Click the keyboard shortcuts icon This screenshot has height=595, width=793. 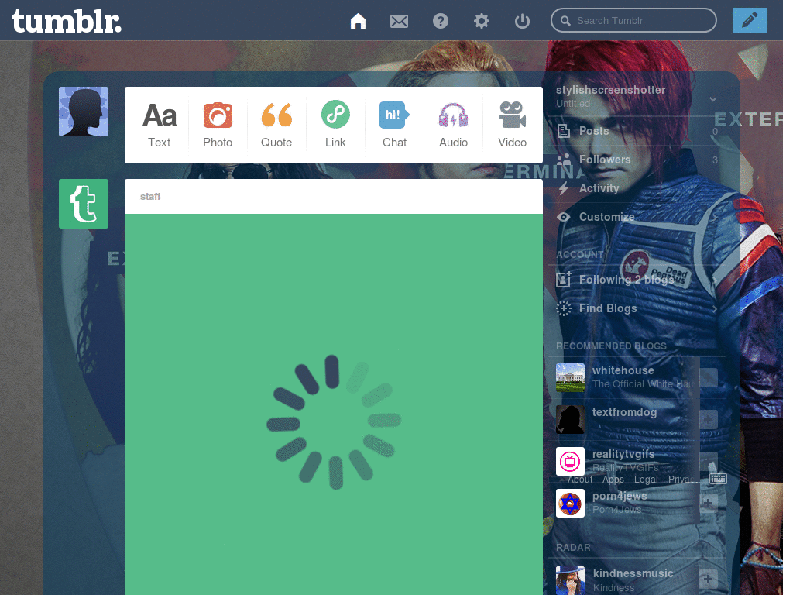pos(718,479)
